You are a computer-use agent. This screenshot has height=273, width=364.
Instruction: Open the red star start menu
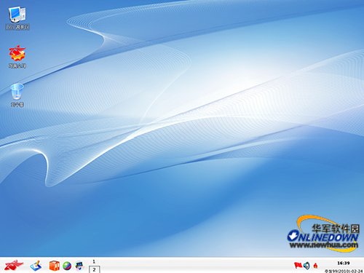[x=14, y=265]
